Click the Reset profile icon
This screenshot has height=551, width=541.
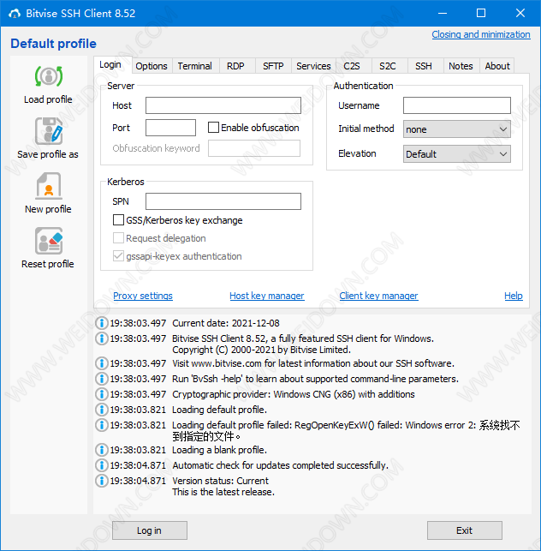click(49, 241)
